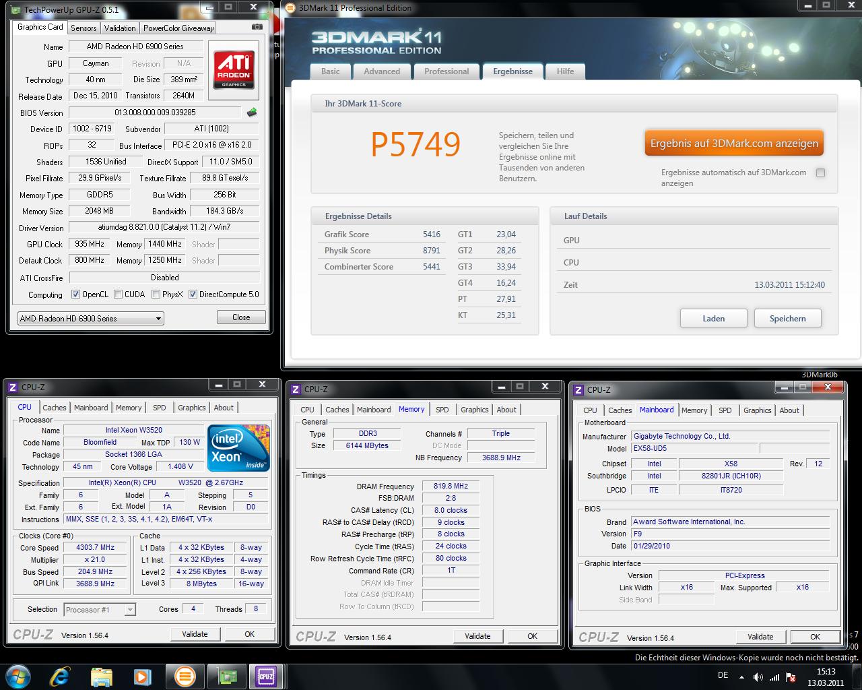Image resolution: width=862 pixels, height=690 pixels.
Task: Click OK in the Mainboard CPU-Z window
Action: click(816, 637)
